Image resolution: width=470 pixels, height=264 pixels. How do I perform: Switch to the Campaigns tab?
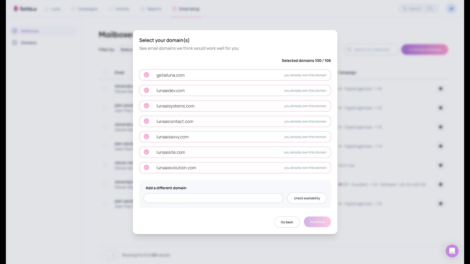(88, 8)
